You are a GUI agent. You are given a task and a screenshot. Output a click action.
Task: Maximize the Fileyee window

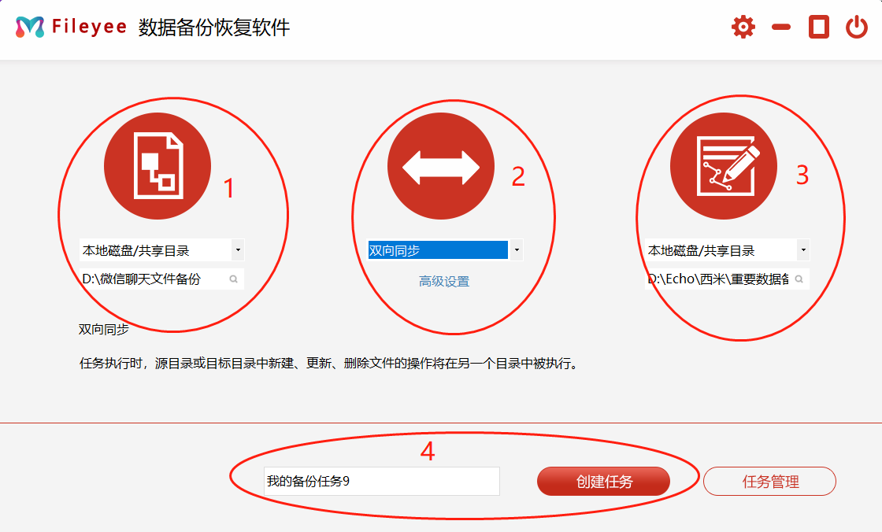pos(819,28)
